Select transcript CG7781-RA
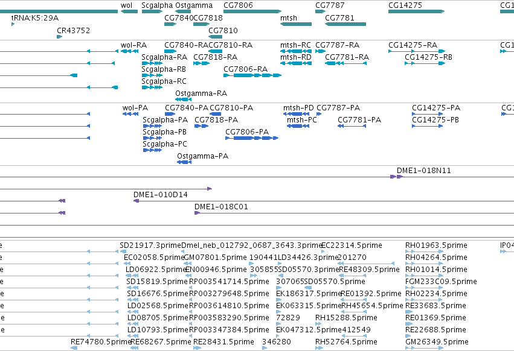The image size is (514, 351). coord(345,63)
